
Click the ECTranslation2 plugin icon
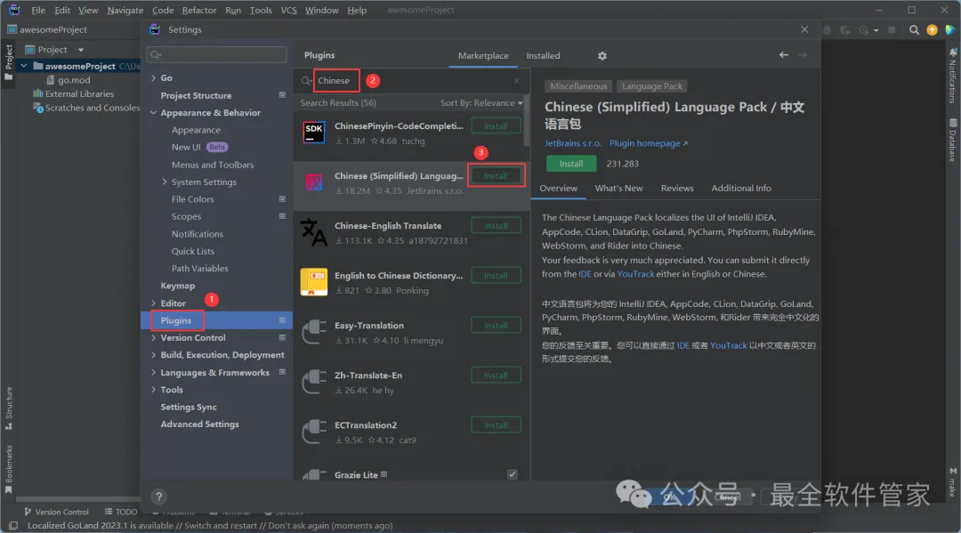(x=314, y=432)
